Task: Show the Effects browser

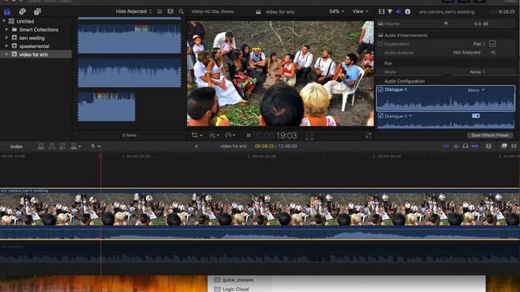Action: pyautogui.click(x=504, y=146)
